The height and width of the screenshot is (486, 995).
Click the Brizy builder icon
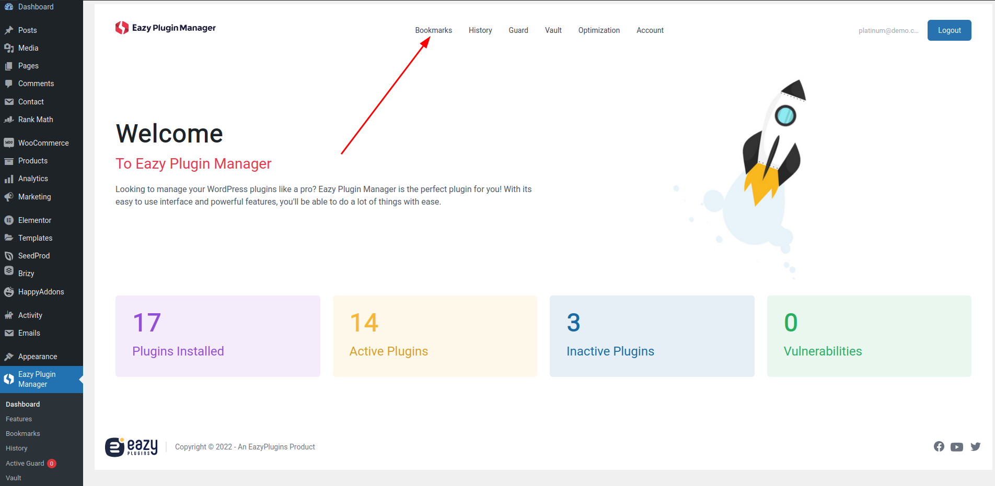click(x=9, y=273)
